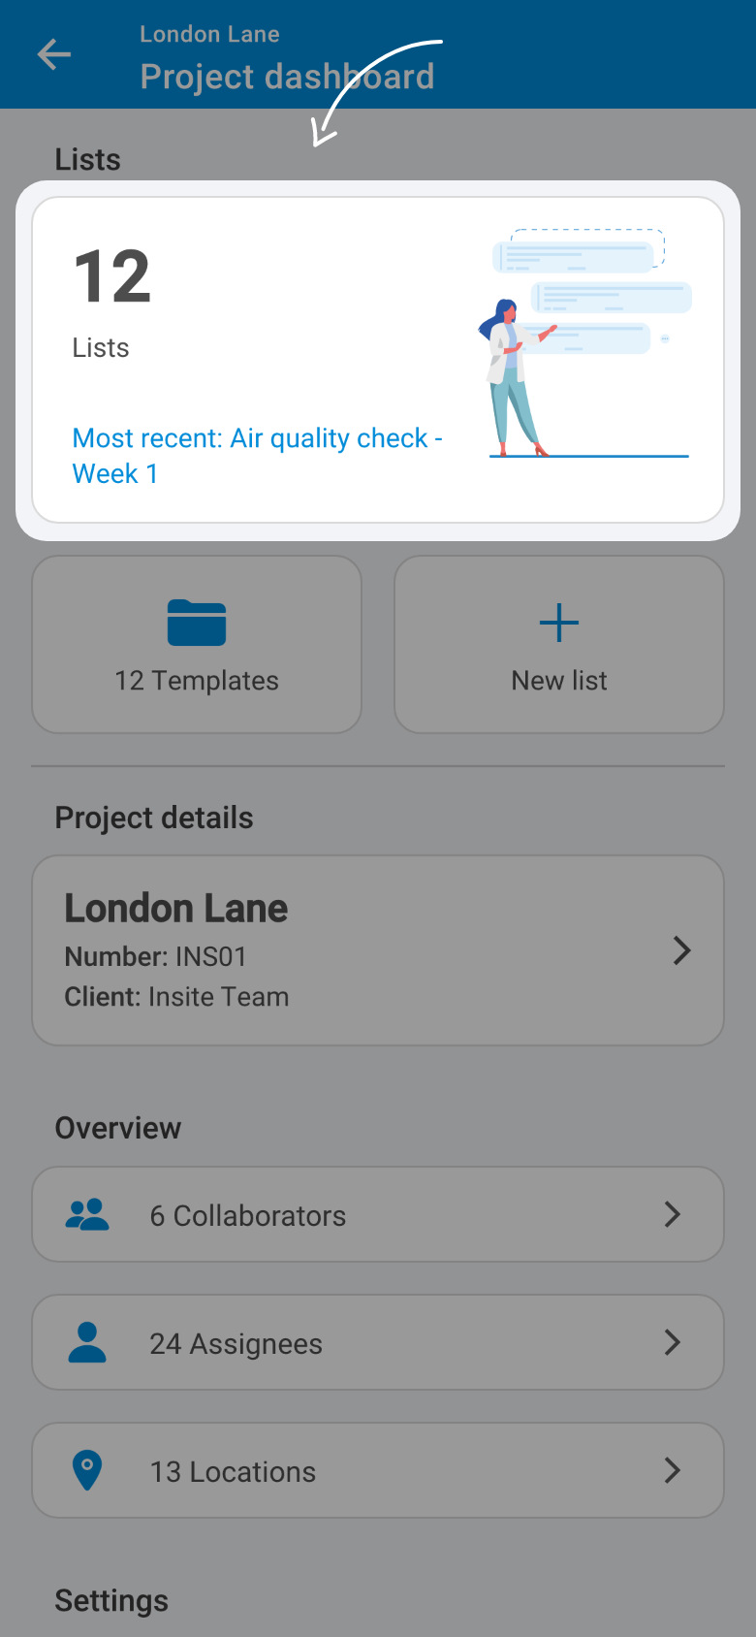This screenshot has height=1637, width=756.
Task: Tap the London Lane project name
Action: tap(176, 909)
